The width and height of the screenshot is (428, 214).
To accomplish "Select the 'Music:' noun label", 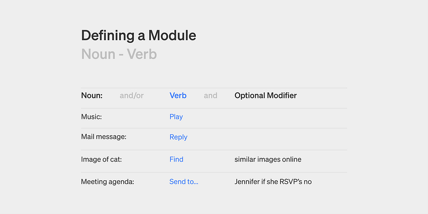I will pyautogui.click(x=91, y=117).
